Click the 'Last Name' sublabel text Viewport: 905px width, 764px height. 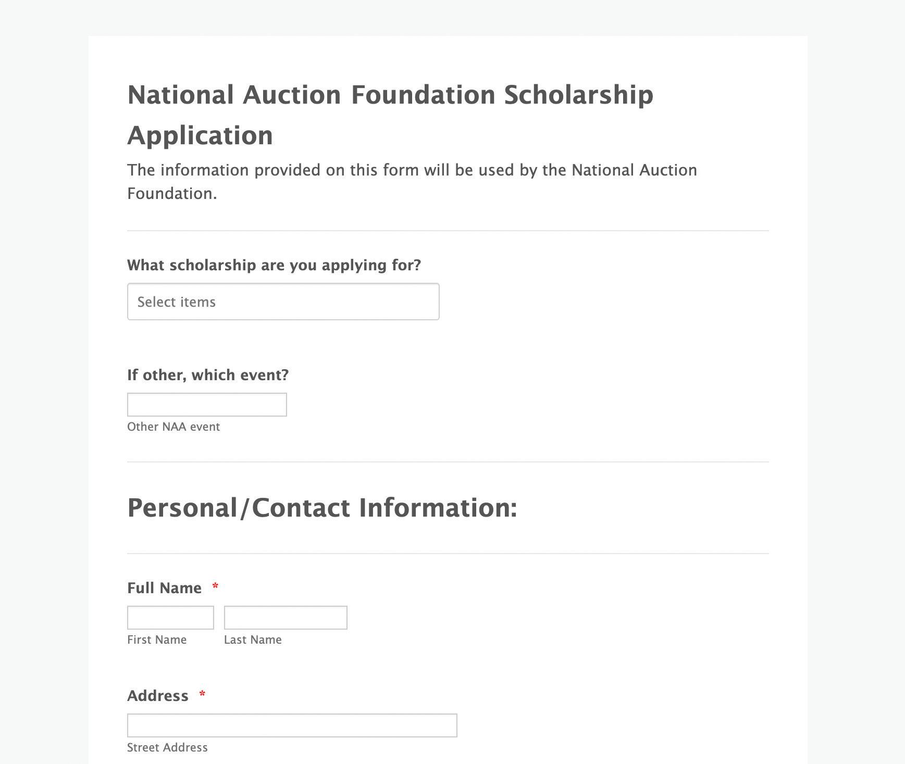(x=253, y=640)
